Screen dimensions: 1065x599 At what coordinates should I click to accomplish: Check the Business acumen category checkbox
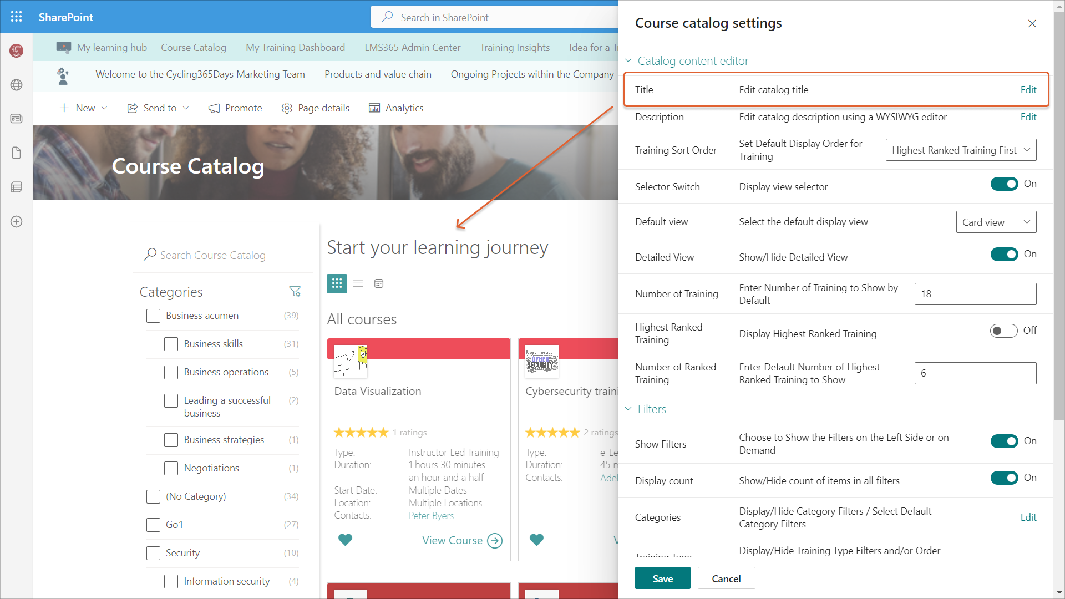click(x=153, y=316)
